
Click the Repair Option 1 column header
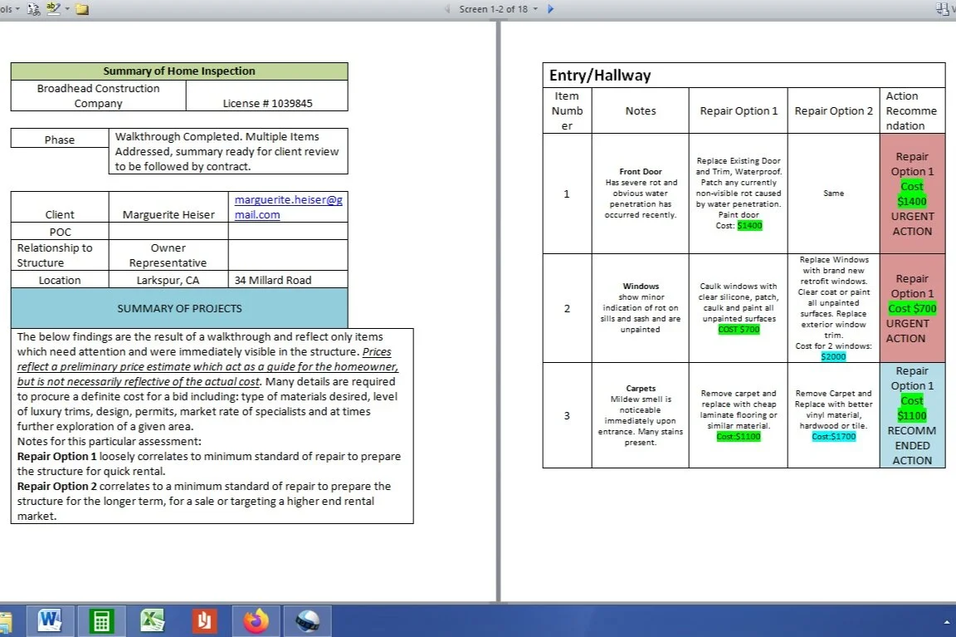[x=739, y=110]
